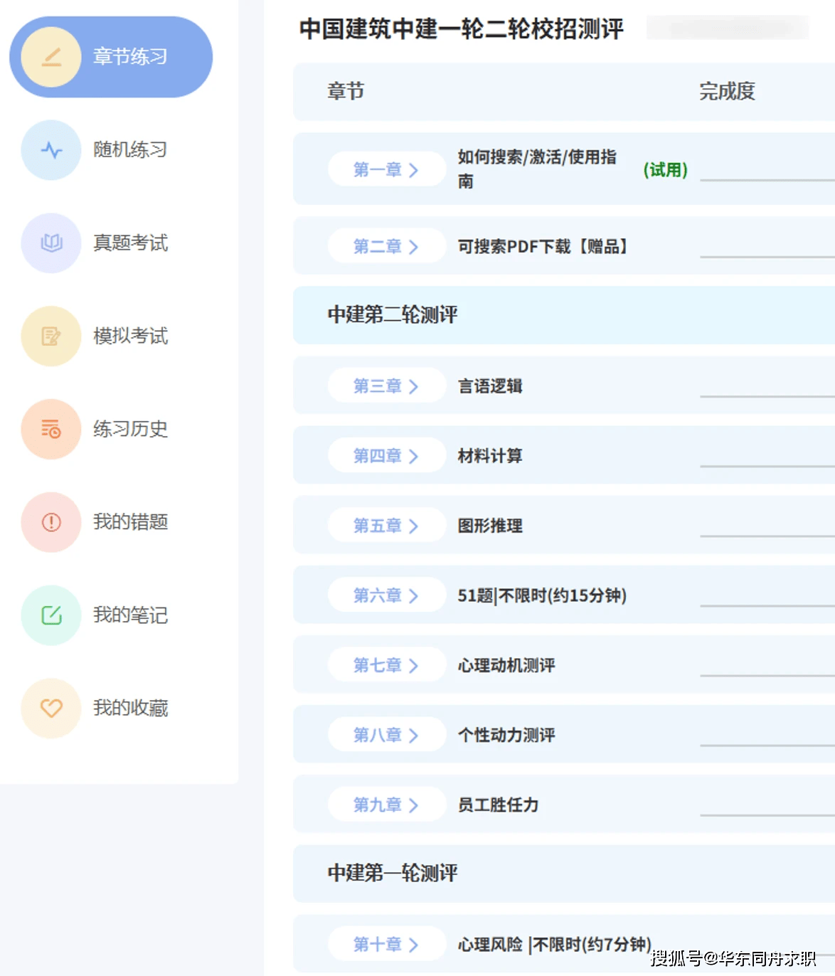Click the green (试用) trial label
This screenshot has width=835, height=976.
(666, 170)
